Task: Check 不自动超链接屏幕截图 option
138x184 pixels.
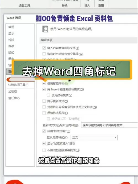Action: click(x=44, y=150)
